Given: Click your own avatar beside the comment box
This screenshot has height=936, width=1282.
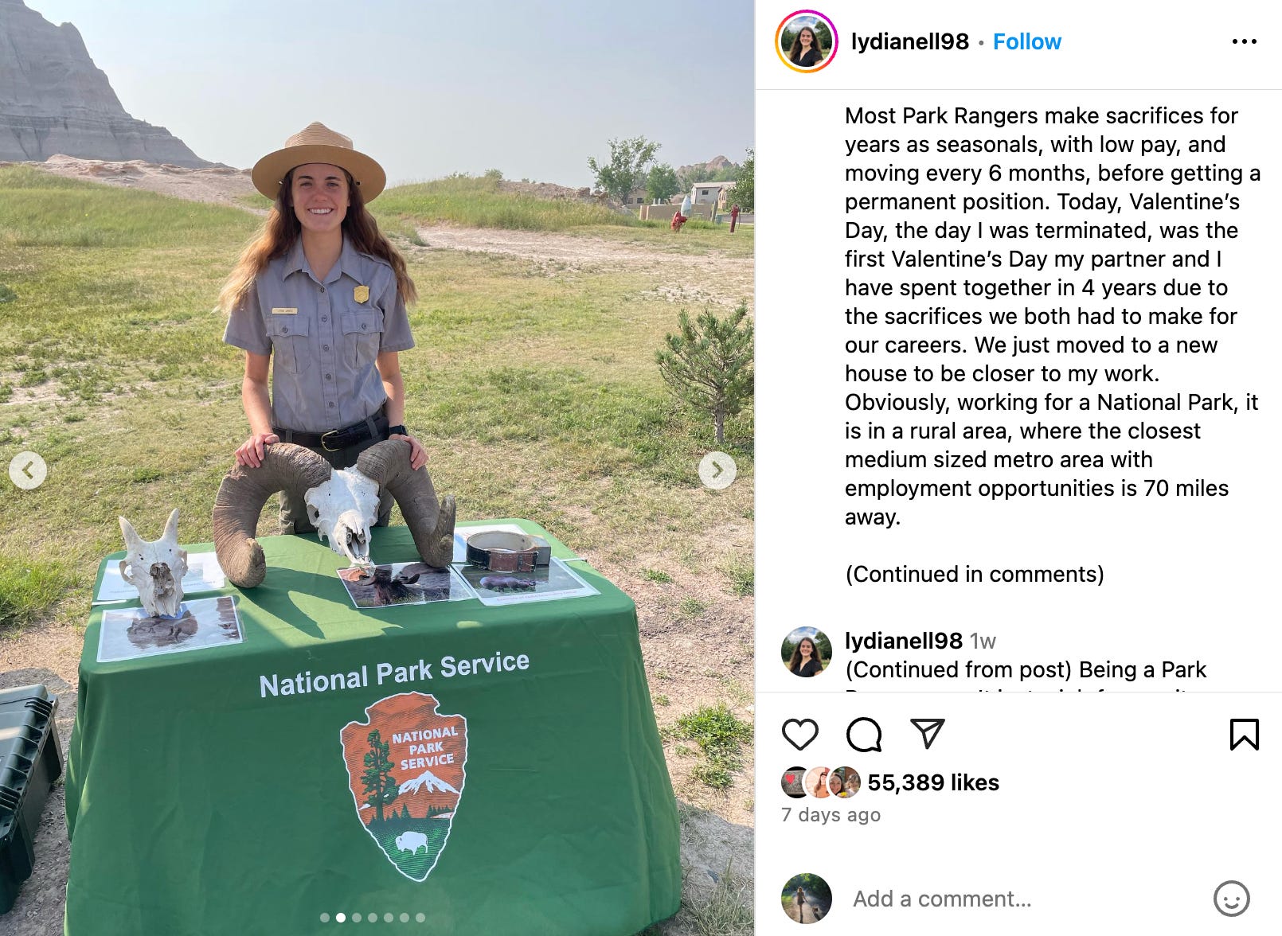Looking at the screenshot, I should tap(806, 899).
